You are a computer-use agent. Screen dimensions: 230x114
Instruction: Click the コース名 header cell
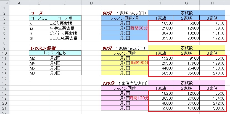pyautogui.click(x=65, y=18)
